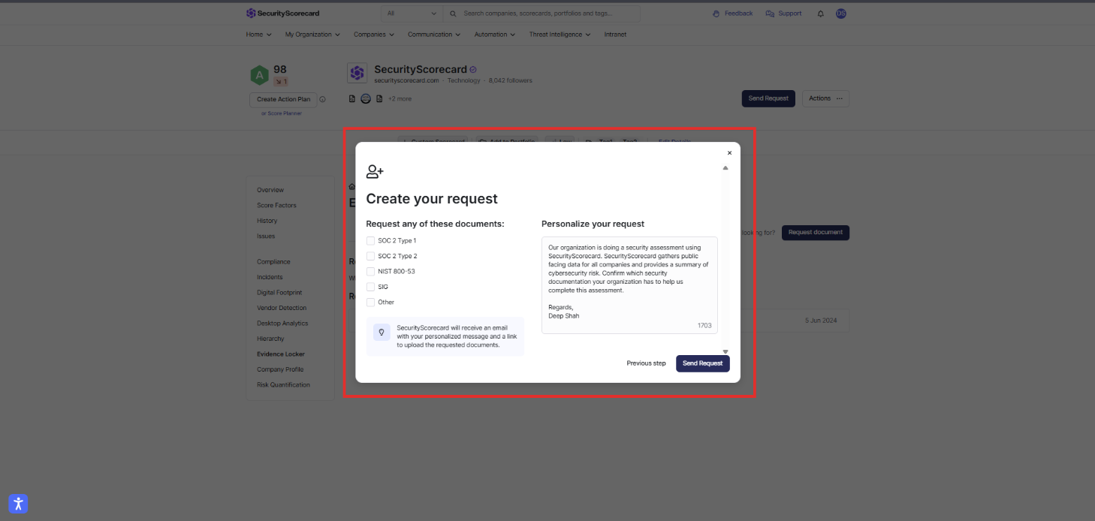Click the info icon beside Create Action Plan

tap(322, 99)
